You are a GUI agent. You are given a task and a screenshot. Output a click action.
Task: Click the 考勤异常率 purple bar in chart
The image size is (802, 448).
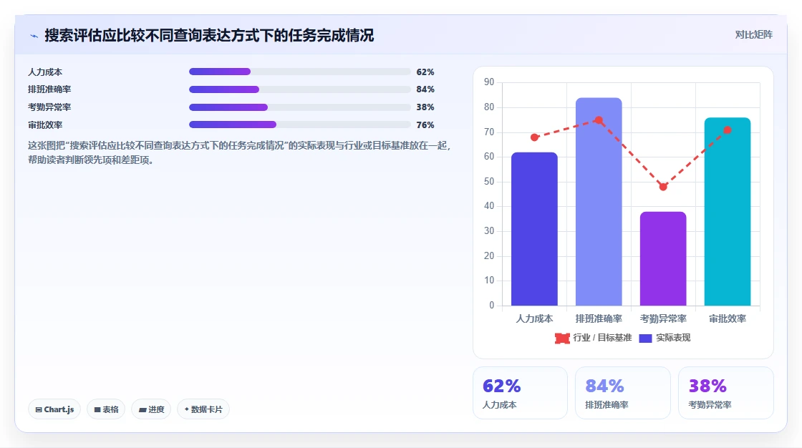663,259
